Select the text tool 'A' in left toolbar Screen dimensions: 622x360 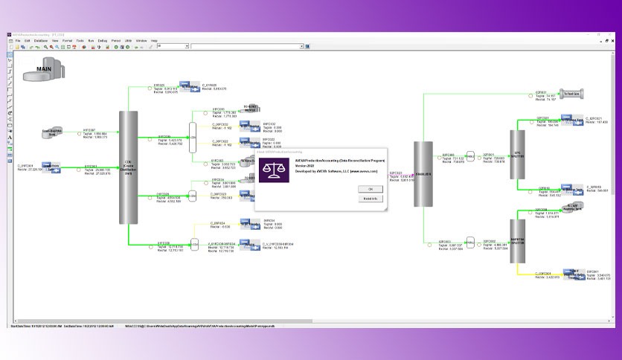[10, 137]
